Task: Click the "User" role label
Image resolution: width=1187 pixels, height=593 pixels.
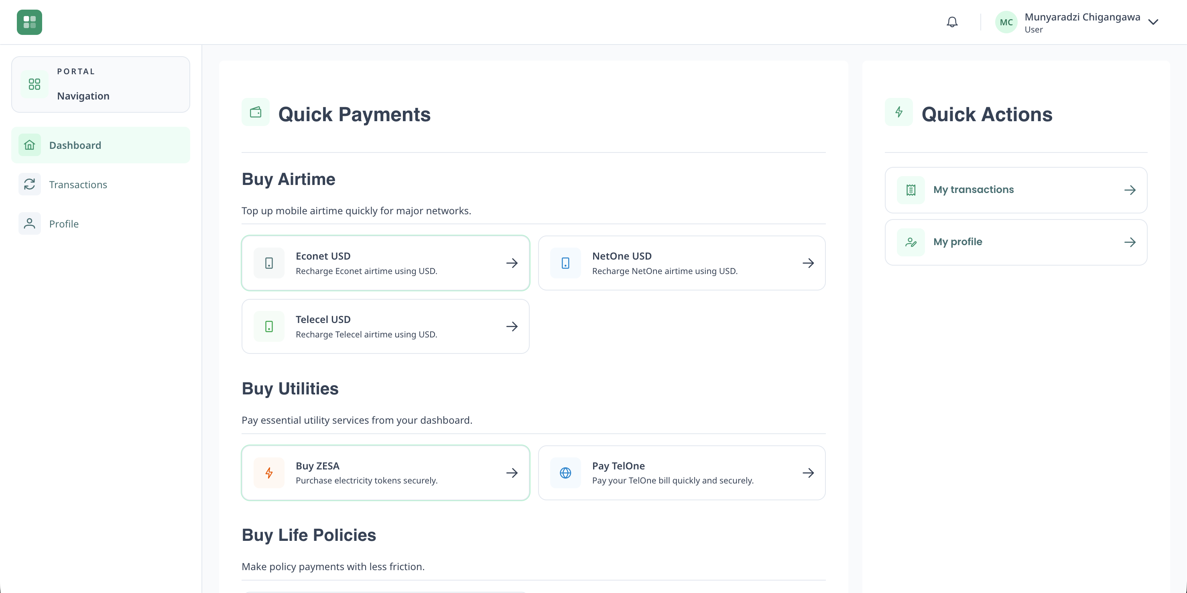Action: tap(1034, 29)
